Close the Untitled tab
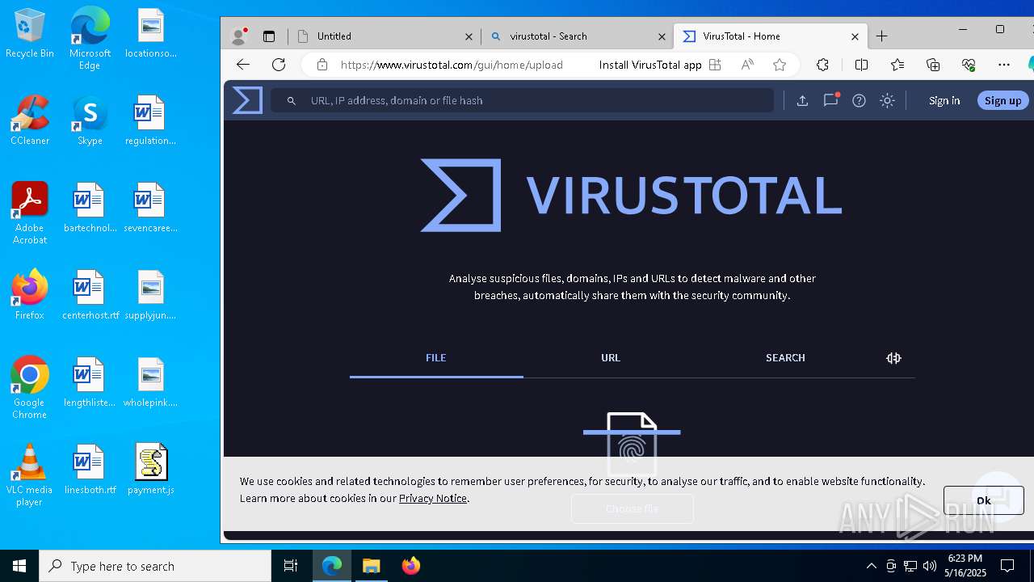This screenshot has height=582, width=1034. pyautogui.click(x=469, y=36)
